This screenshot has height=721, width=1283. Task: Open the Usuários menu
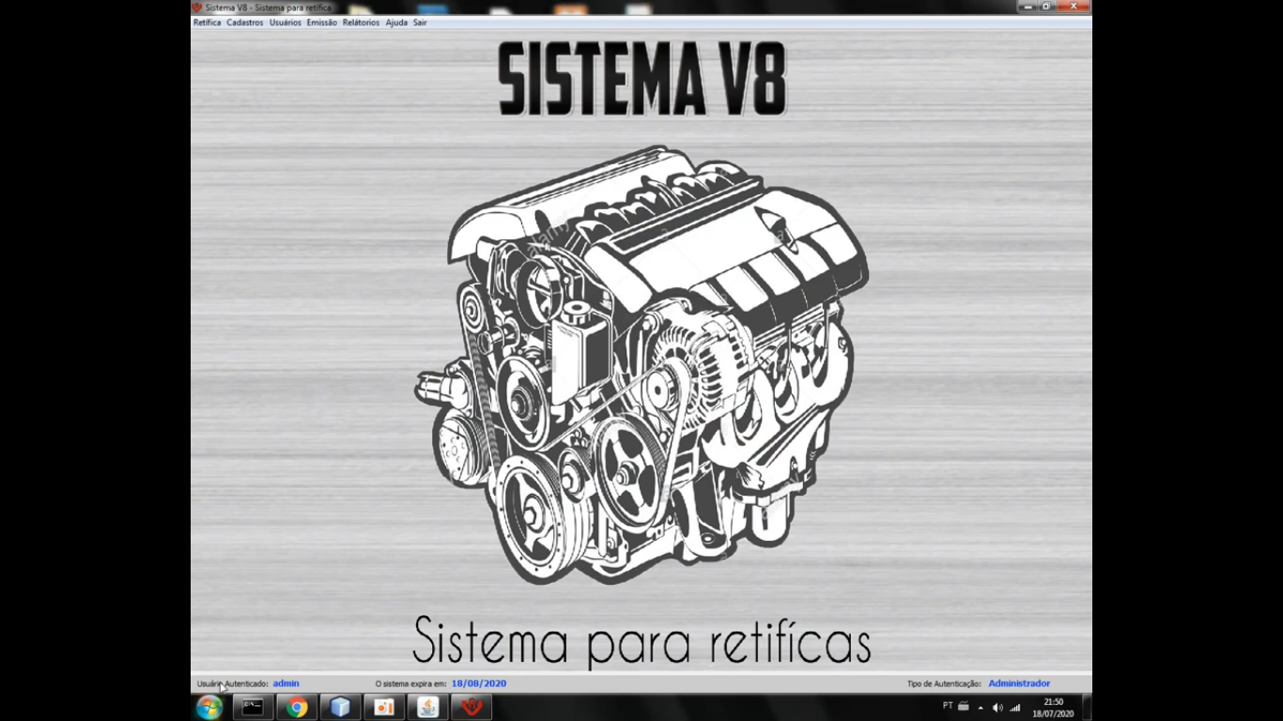tap(286, 23)
